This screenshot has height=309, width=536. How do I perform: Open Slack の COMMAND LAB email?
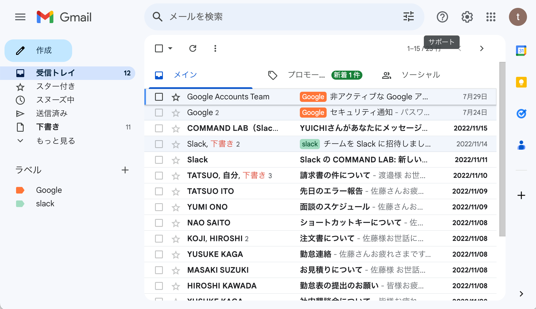pyautogui.click(x=320, y=160)
